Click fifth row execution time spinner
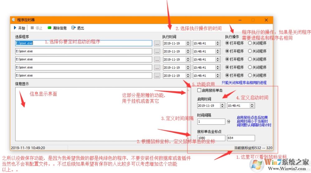Viewport: 311px width, 173px height. pos(218,76)
